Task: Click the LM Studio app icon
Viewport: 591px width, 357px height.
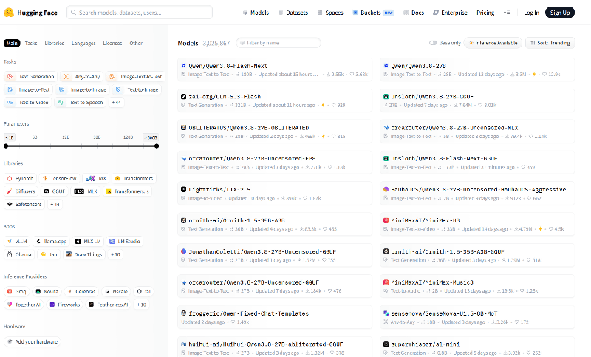Action: click(112, 241)
